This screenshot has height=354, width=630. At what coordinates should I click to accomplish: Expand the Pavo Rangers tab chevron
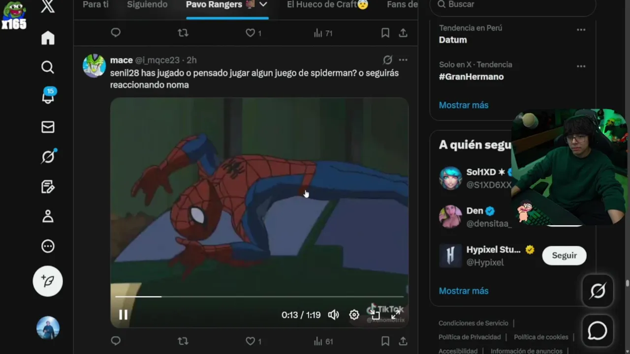[263, 4]
